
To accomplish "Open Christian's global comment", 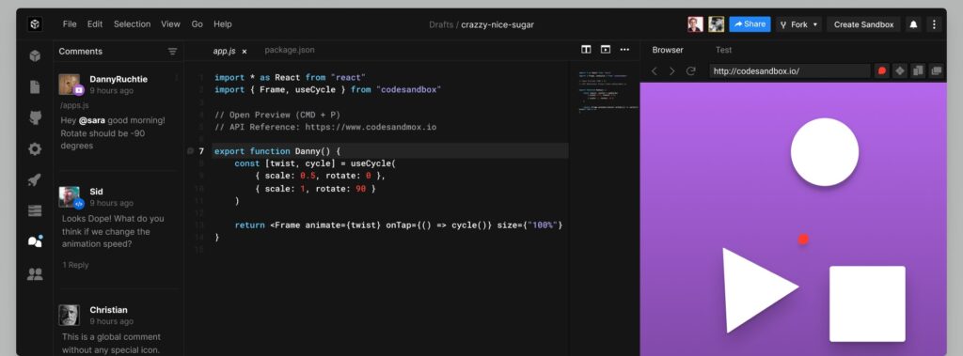I will pyautogui.click(x=118, y=329).
